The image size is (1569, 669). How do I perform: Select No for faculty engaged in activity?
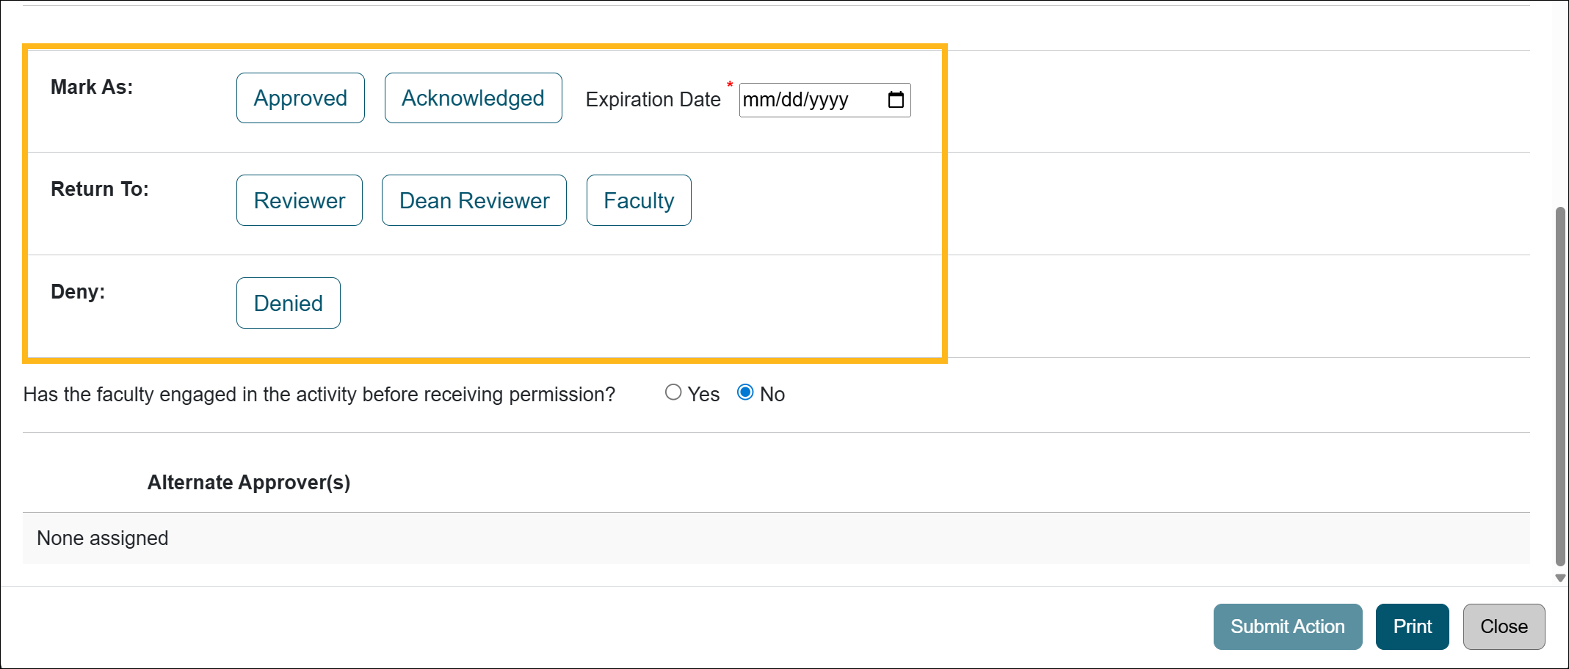point(745,392)
